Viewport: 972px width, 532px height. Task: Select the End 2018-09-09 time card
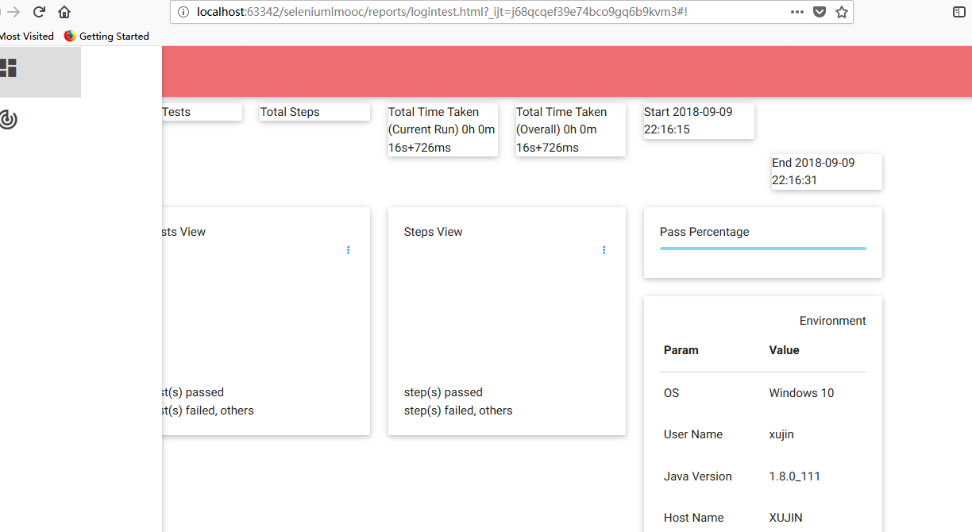[827, 172]
